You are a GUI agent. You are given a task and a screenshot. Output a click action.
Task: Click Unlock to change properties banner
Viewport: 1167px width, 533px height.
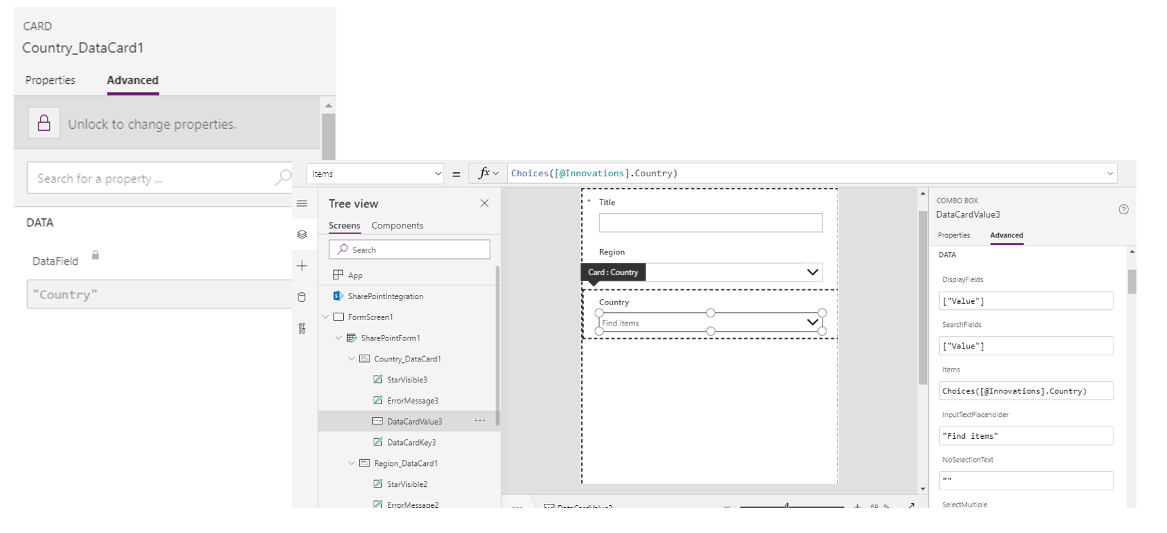[x=167, y=123]
